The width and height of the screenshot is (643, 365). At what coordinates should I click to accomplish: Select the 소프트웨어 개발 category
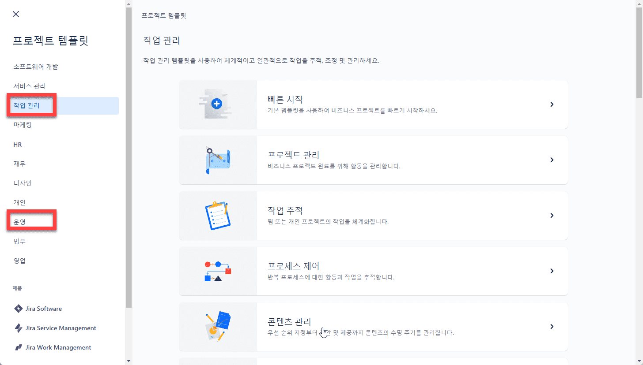[36, 67]
